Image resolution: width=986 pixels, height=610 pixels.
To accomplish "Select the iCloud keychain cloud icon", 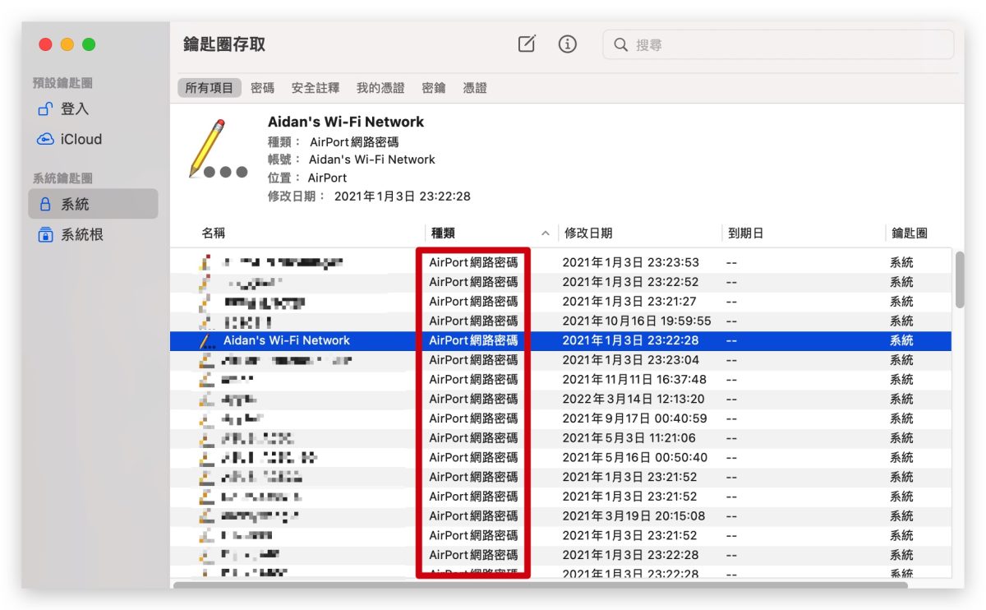I will point(45,140).
